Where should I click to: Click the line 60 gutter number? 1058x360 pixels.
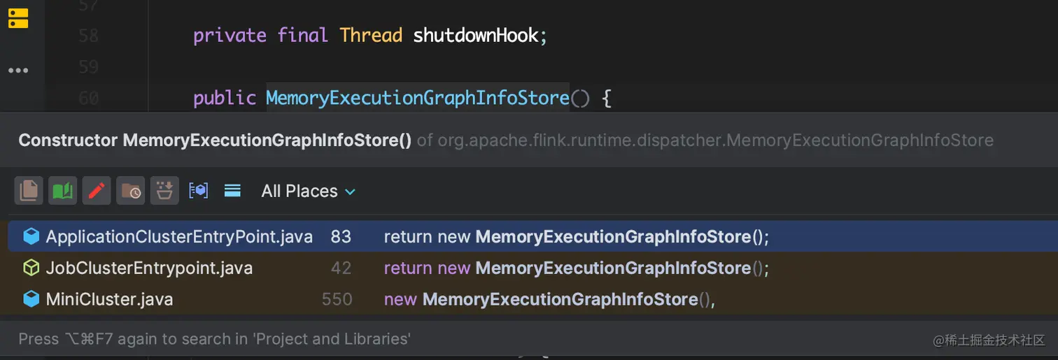[88, 98]
